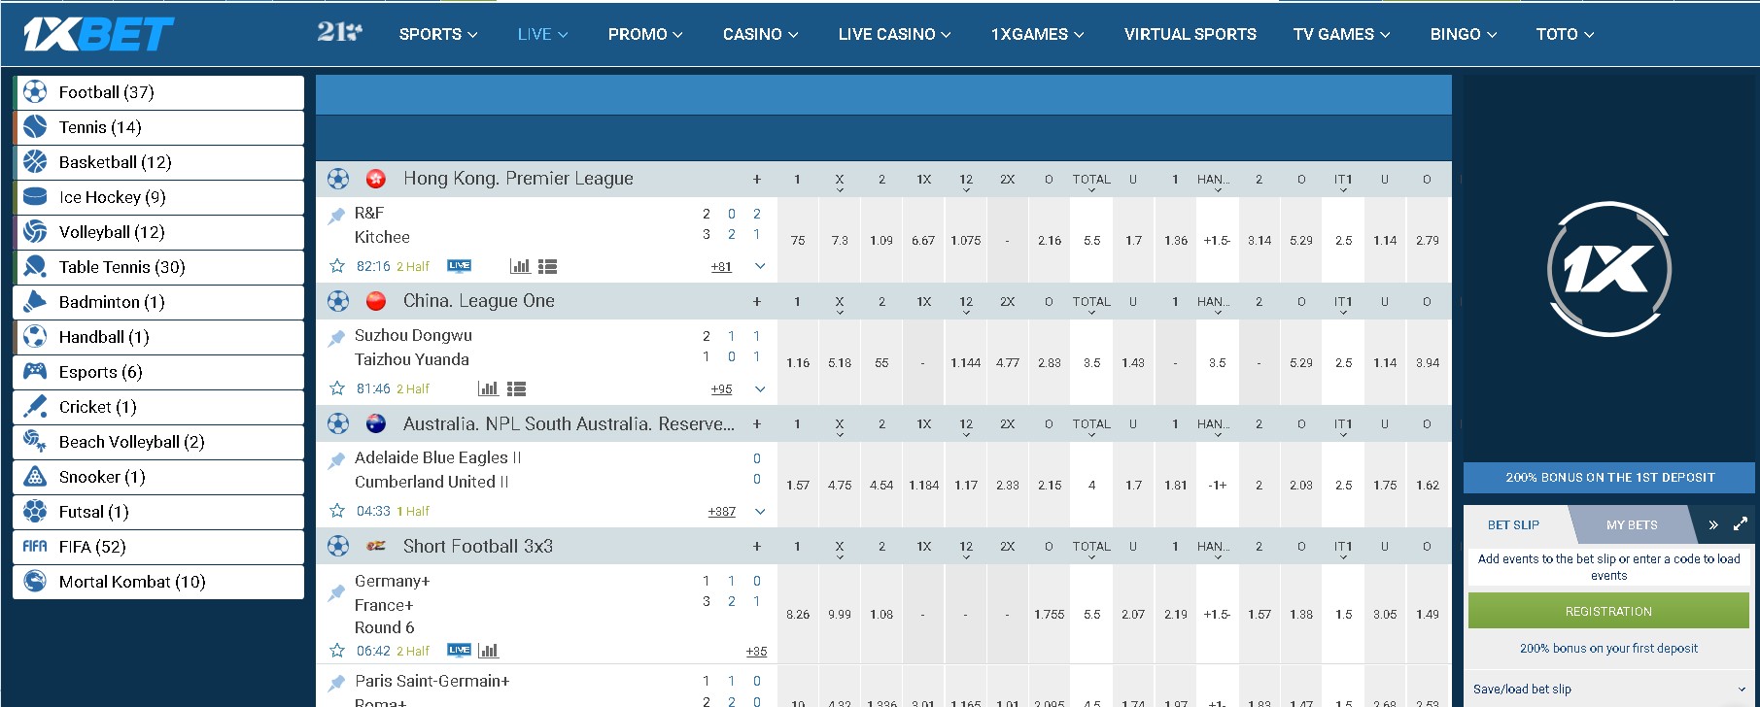Expand markets chevron for R&F match
Screen dimensions: 1760x707
(760, 266)
